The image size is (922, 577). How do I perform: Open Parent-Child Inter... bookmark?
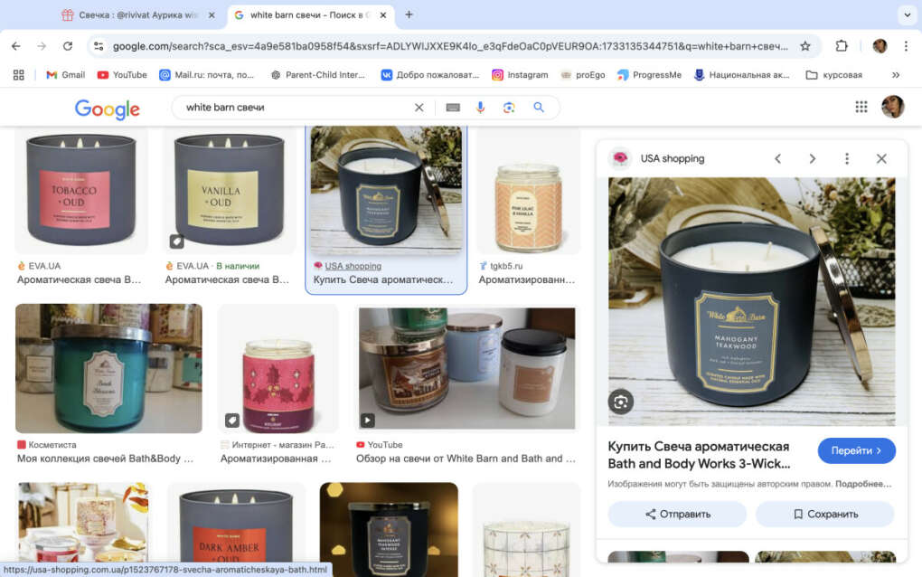pos(317,75)
